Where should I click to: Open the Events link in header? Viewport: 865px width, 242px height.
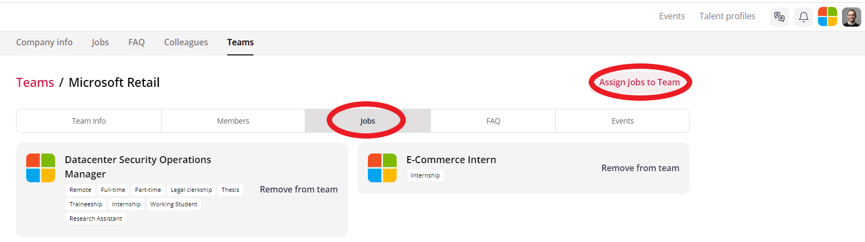pyautogui.click(x=671, y=16)
